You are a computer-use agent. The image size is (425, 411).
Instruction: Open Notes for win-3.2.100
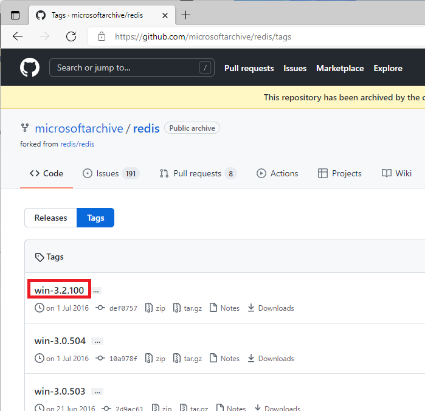click(225, 308)
